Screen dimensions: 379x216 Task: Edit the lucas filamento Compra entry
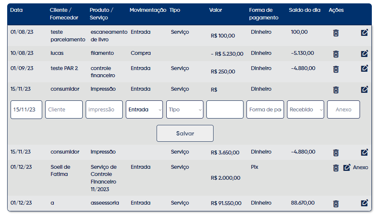point(364,54)
